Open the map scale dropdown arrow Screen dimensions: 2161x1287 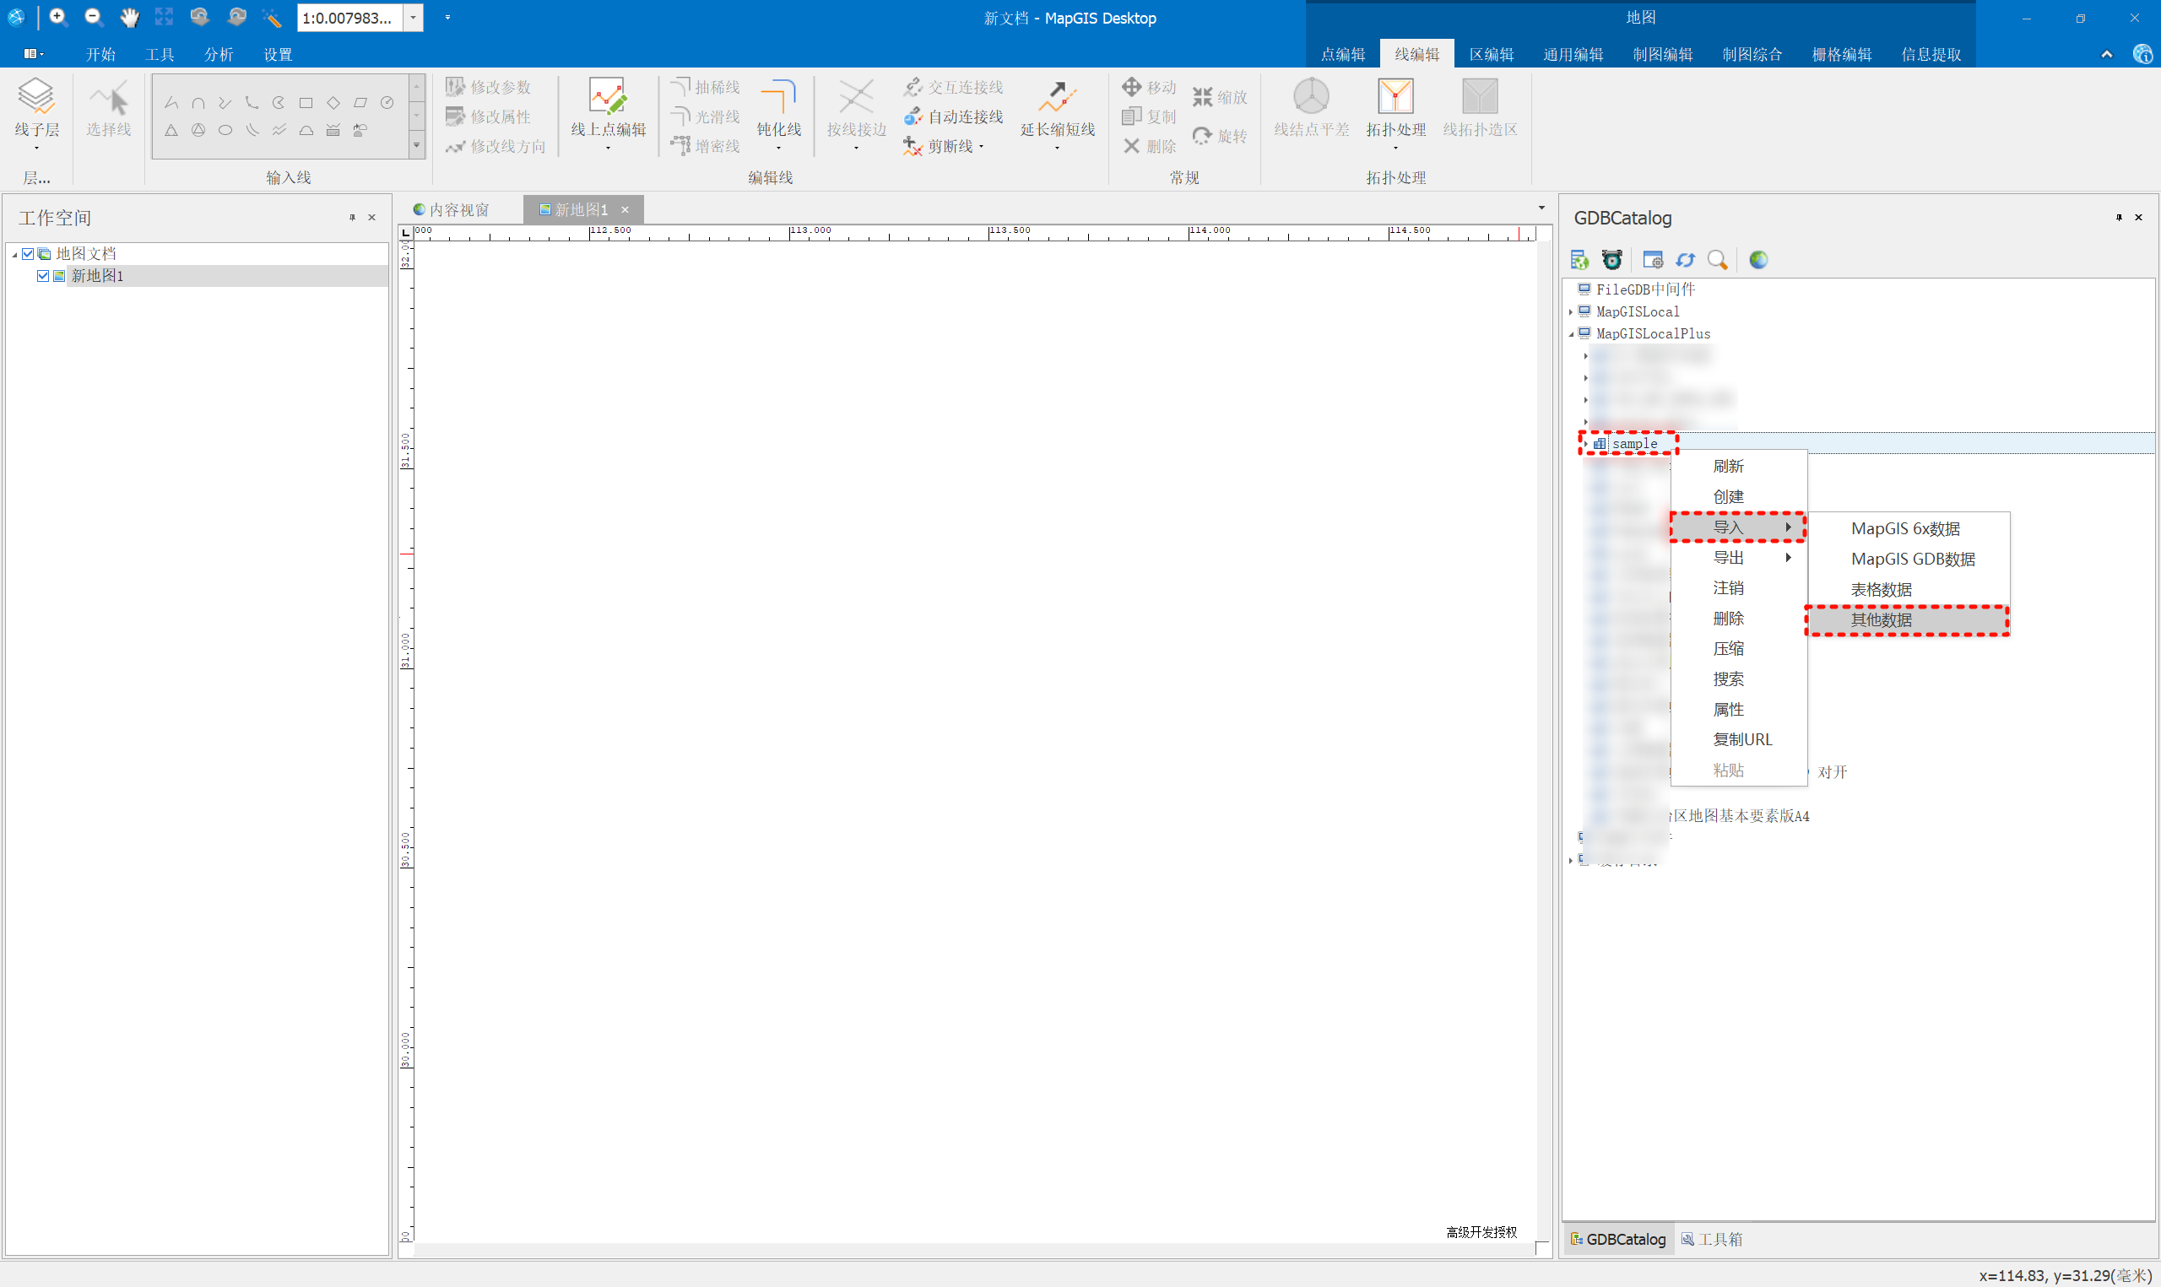pyautogui.click(x=414, y=18)
